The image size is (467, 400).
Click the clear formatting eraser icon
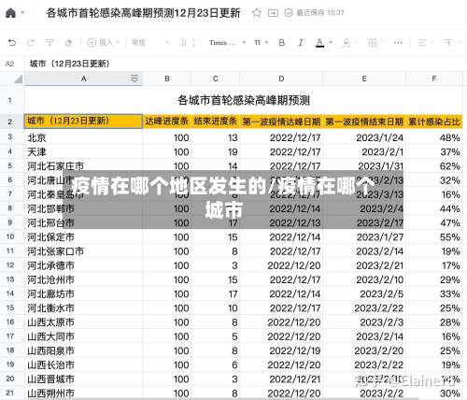[68, 43]
